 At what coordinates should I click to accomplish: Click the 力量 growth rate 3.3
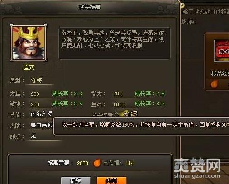click(67, 94)
